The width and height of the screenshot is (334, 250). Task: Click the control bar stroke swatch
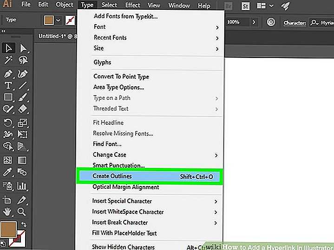[x=70, y=20]
